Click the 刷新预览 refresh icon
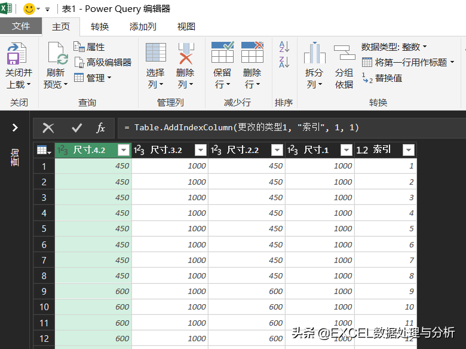 [x=58, y=53]
